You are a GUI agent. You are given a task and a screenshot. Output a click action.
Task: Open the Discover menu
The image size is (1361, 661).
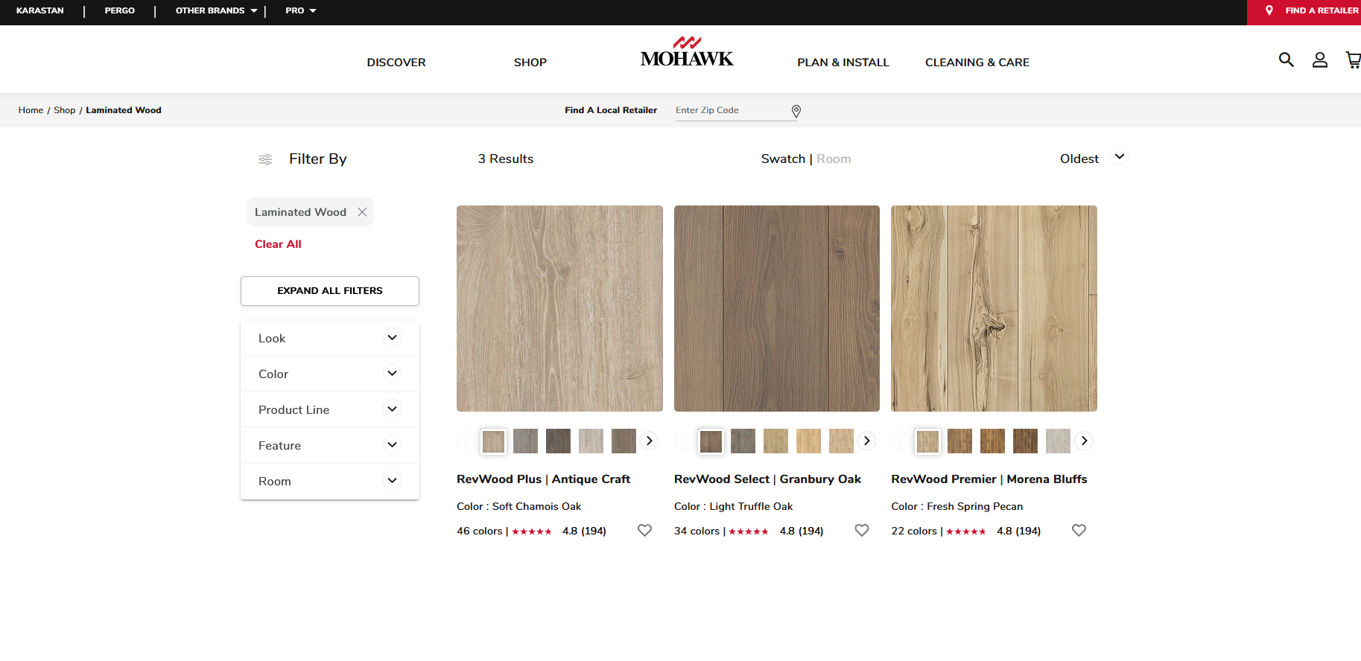(x=396, y=63)
